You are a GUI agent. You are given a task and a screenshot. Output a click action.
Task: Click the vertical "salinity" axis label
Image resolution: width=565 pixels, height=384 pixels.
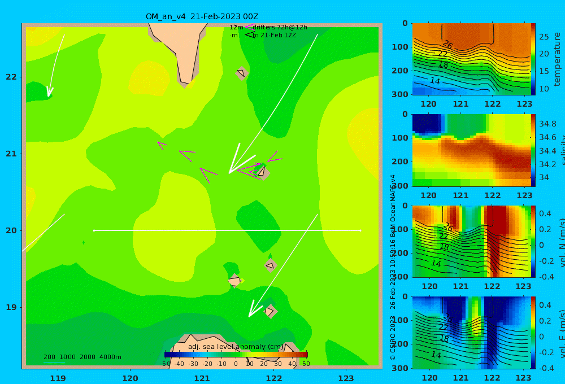coord(562,150)
